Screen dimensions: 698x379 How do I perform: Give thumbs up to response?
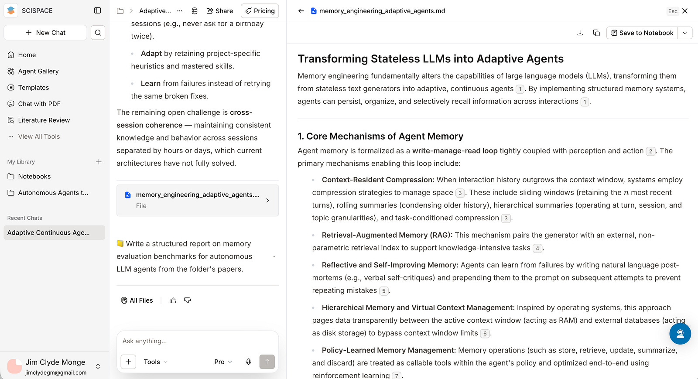173,300
